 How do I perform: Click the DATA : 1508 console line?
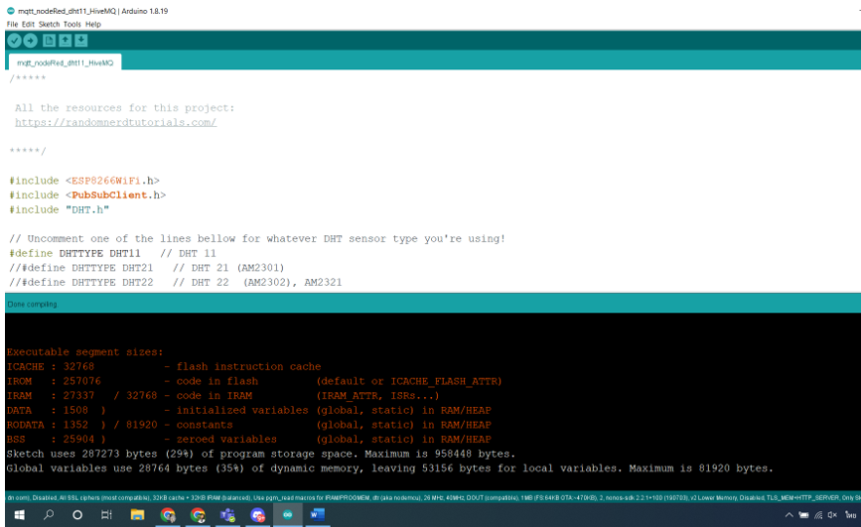[248, 410]
